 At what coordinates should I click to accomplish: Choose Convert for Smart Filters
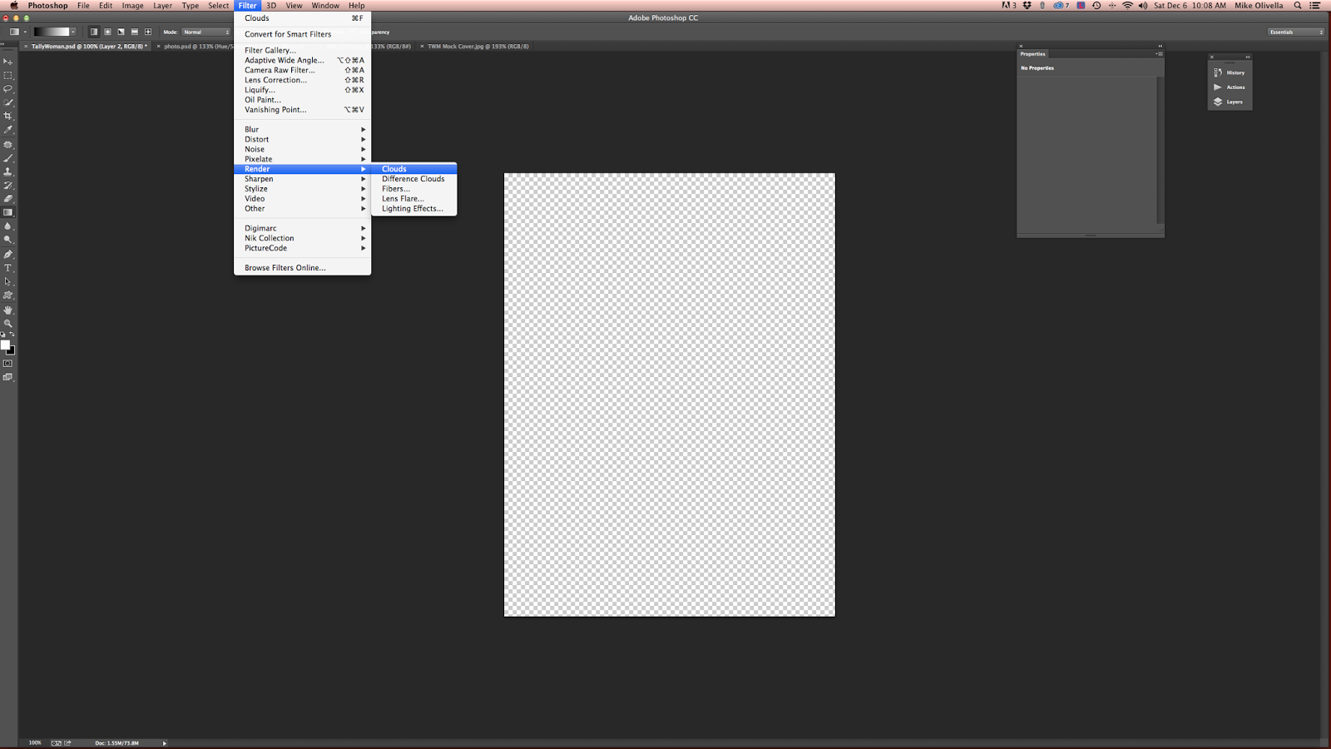tap(303, 34)
